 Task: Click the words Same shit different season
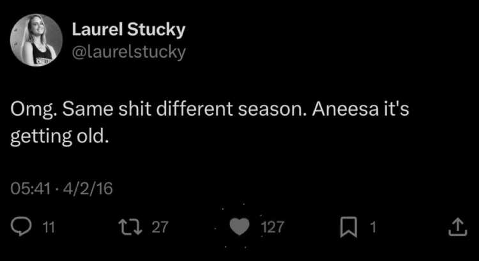[x=184, y=109]
